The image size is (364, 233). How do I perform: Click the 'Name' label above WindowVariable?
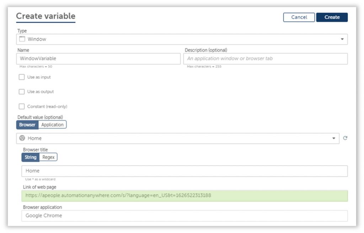point(23,50)
